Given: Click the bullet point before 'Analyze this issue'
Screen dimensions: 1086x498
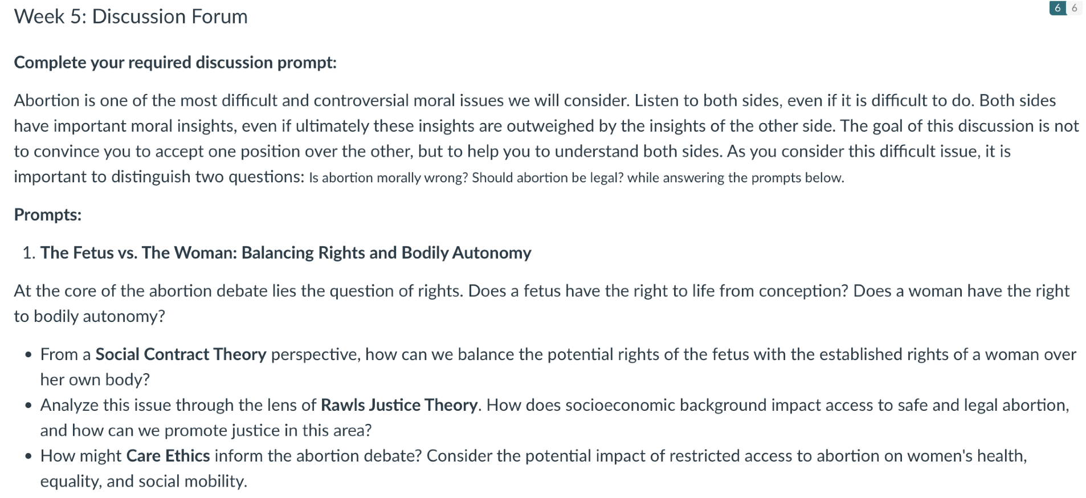Looking at the screenshot, I should [28, 406].
